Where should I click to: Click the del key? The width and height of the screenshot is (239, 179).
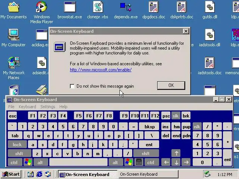(x=166, y=135)
